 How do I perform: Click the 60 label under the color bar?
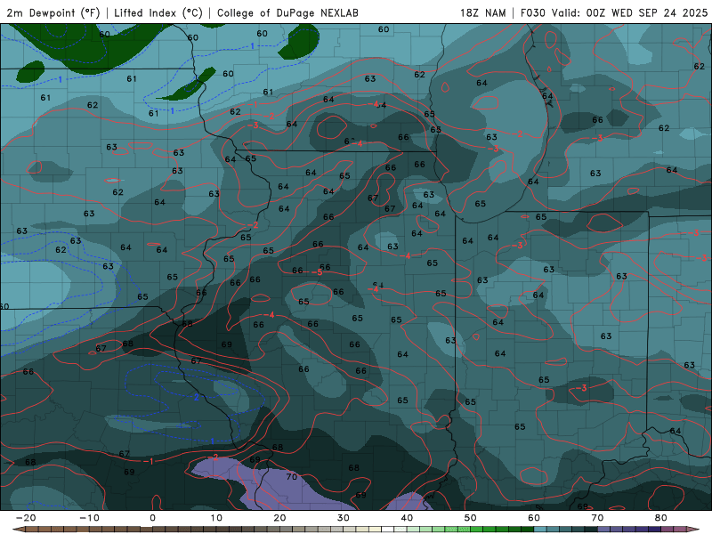[534, 518]
